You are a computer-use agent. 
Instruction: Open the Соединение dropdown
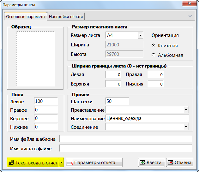tap(186, 127)
